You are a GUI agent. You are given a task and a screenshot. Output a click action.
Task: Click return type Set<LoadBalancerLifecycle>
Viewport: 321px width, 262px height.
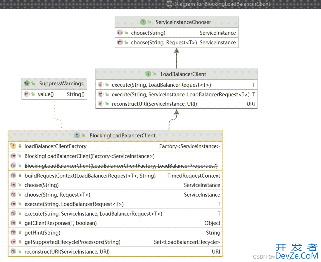point(187,242)
